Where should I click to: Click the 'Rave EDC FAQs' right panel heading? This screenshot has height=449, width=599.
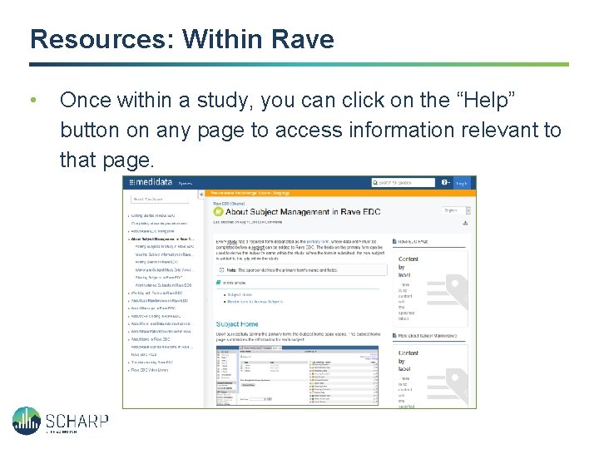click(x=413, y=242)
